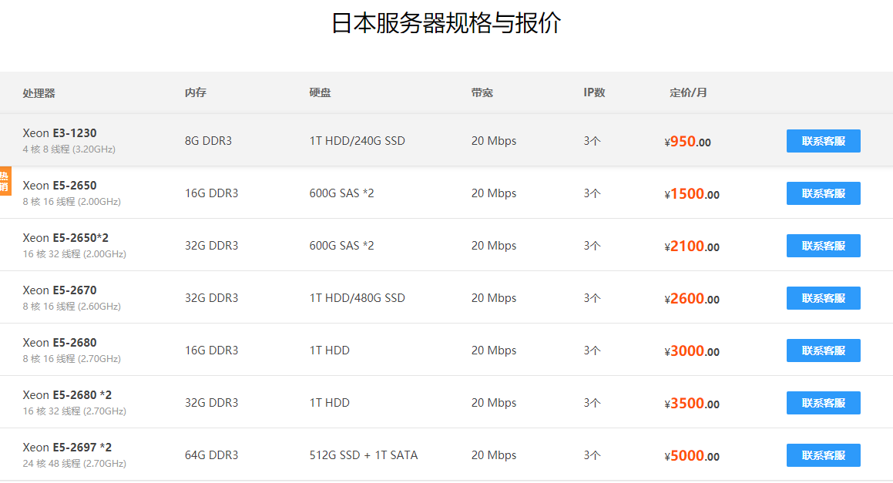This screenshot has height=483, width=893.
Task: Click 3个 IP count in E3-1230 row
Action: (593, 141)
